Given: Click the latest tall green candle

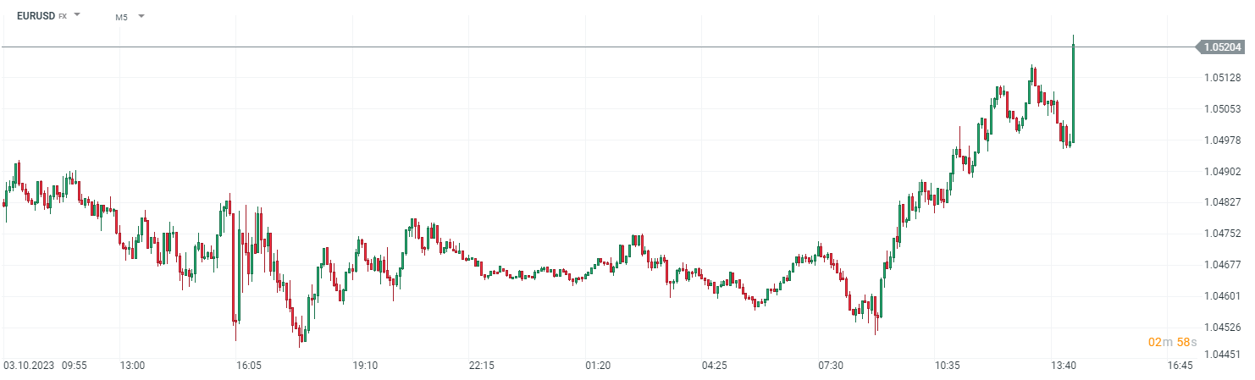Looking at the screenshot, I should pos(1073,93).
